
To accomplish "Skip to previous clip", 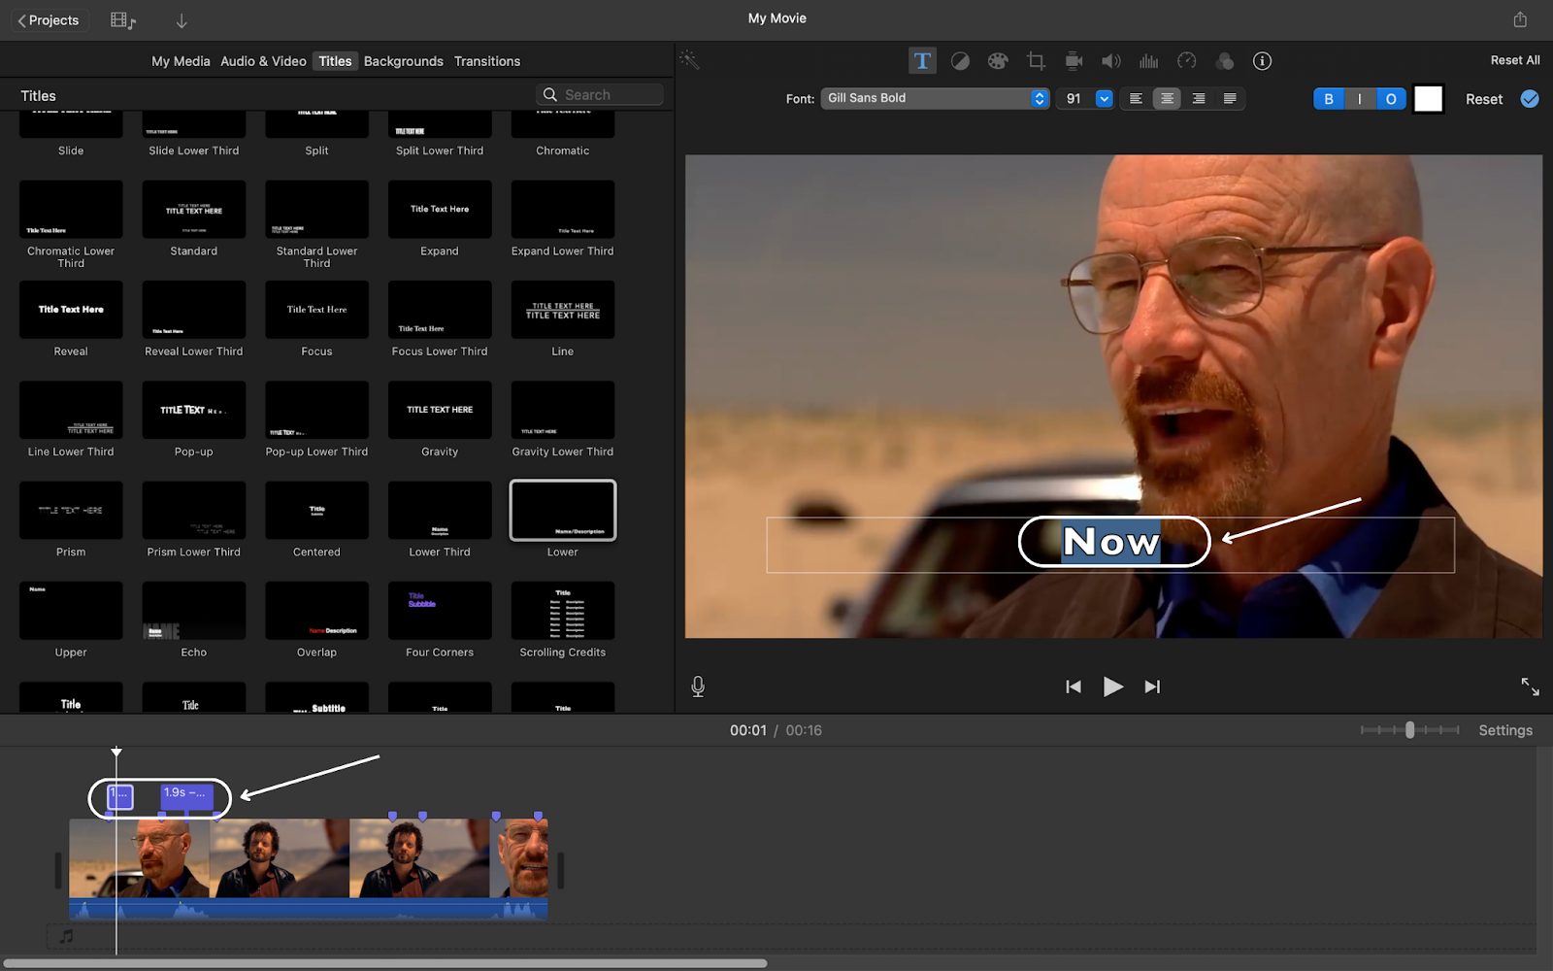I will tap(1074, 686).
